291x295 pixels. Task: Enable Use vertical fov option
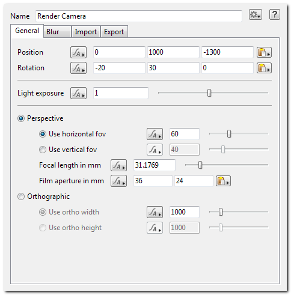click(43, 150)
